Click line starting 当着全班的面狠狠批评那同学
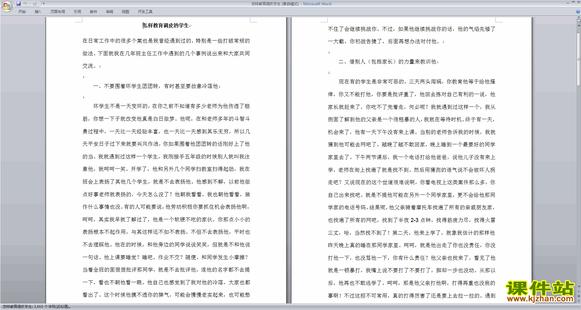This screenshot has width=581, height=310. click(x=166, y=270)
